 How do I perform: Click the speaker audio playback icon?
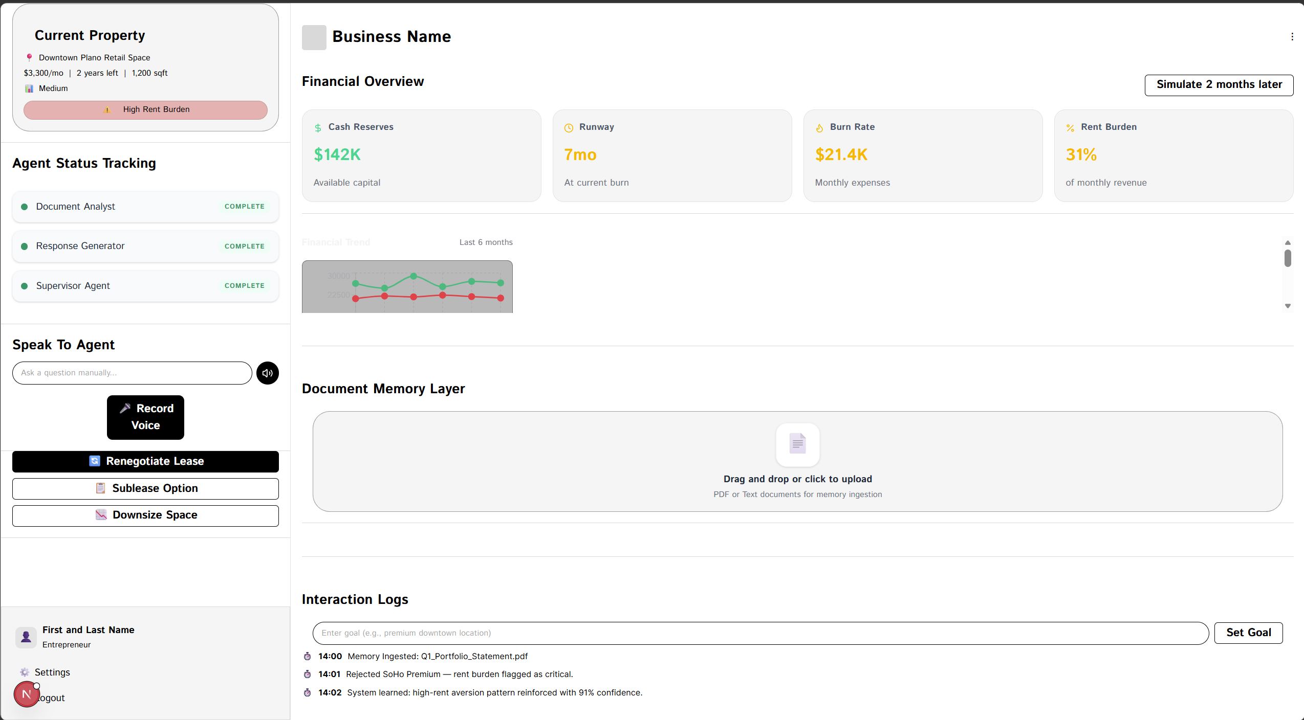click(267, 373)
